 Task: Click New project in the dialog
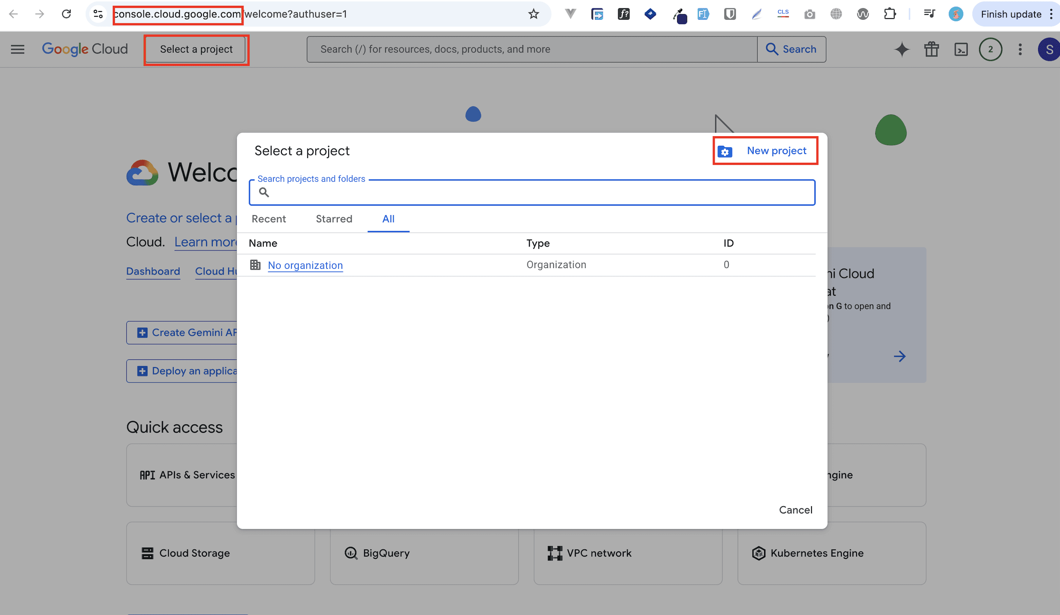765,151
